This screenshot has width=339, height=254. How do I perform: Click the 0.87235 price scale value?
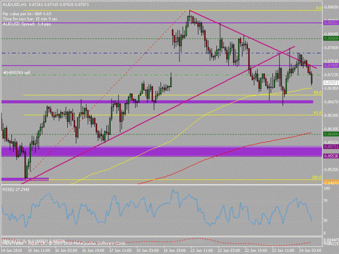(331, 75)
